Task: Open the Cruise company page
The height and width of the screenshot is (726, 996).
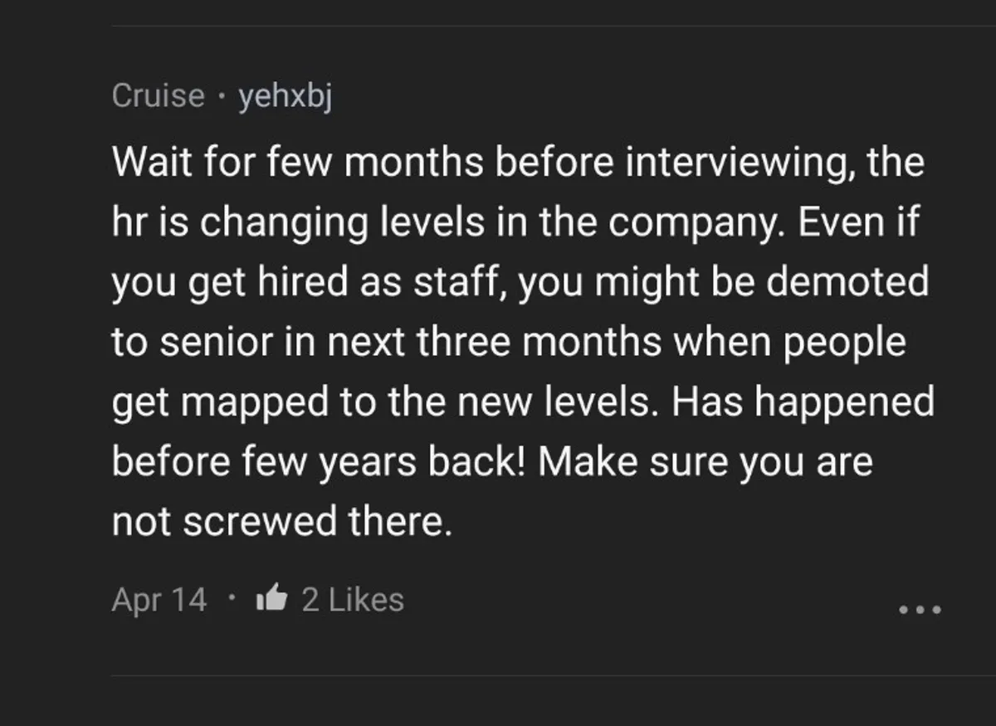Action: [x=158, y=96]
